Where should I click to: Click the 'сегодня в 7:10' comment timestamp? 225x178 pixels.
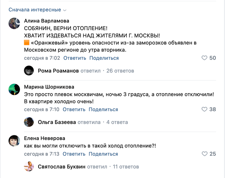pos(42,110)
